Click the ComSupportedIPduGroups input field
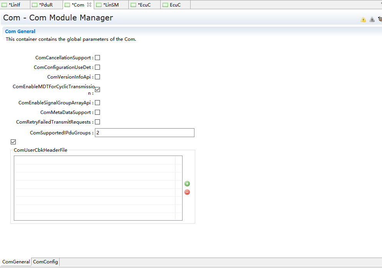This screenshot has height=268, width=382. pyautogui.click(x=144, y=133)
